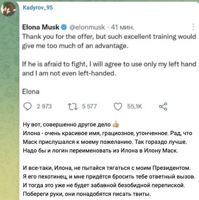
Task: Click the 5 577 retweets count
Action: tap(90, 106)
